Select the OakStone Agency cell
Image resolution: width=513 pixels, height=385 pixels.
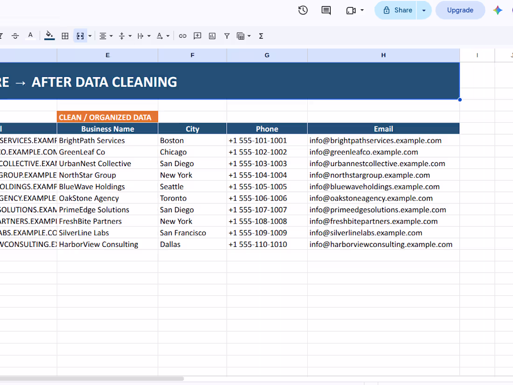107,198
